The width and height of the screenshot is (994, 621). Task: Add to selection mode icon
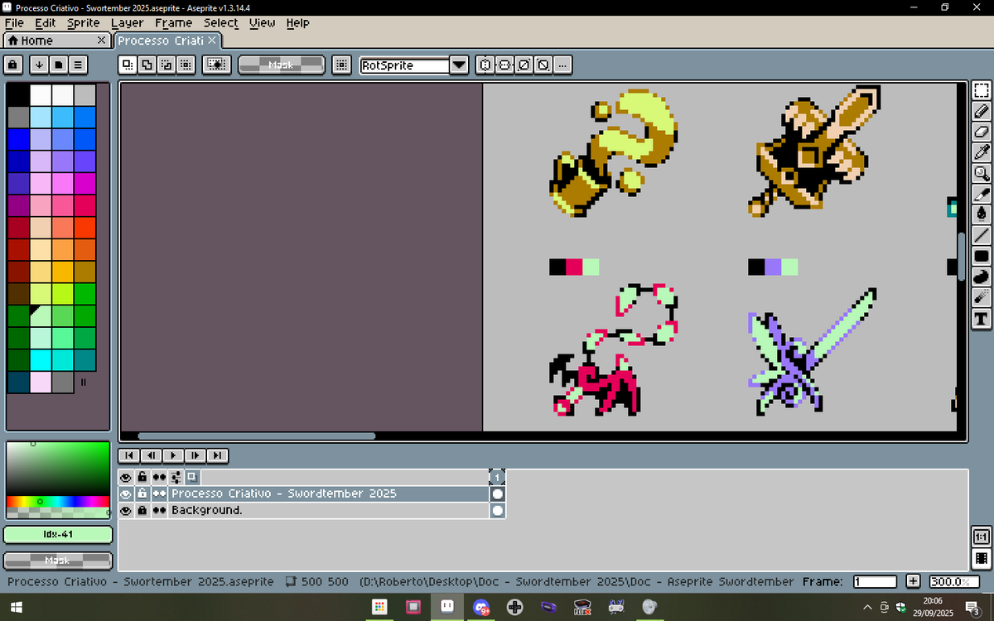point(147,65)
